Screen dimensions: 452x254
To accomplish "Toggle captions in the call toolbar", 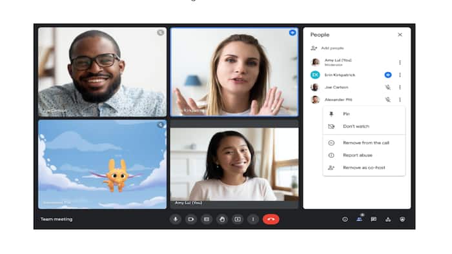I will pyautogui.click(x=207, y=219).
